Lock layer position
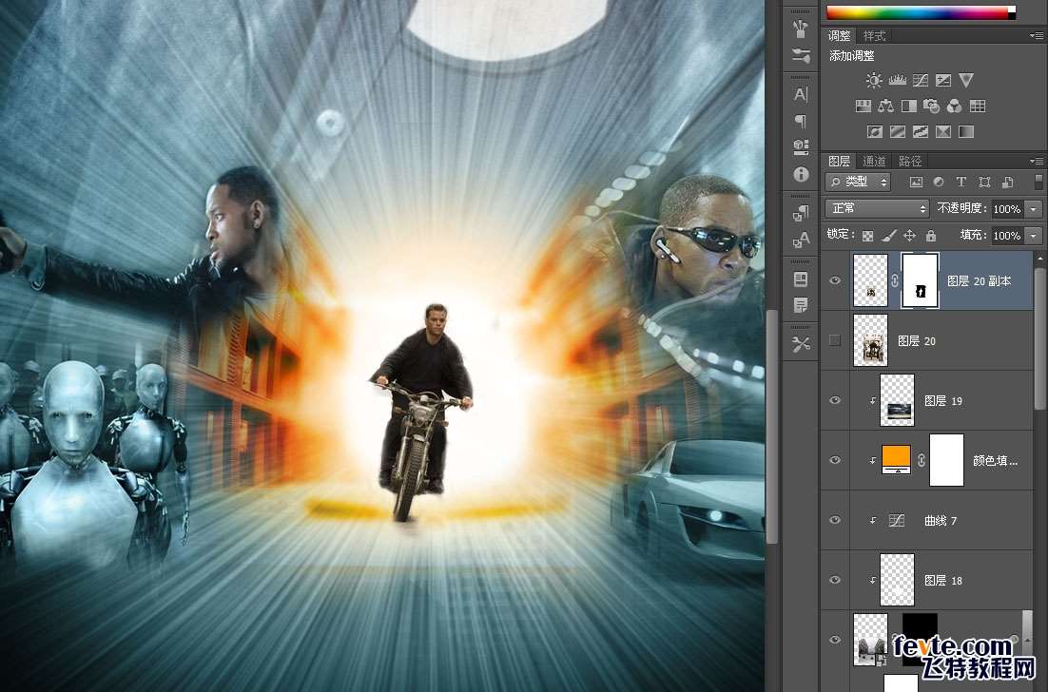 click(x=910, y=236)
